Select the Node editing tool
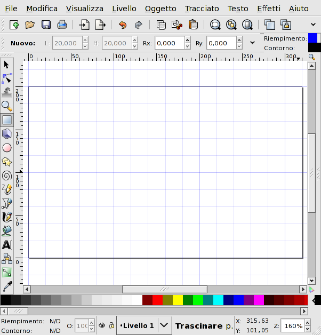The width and height of the screenshot is (321, 335). point(7,78)
